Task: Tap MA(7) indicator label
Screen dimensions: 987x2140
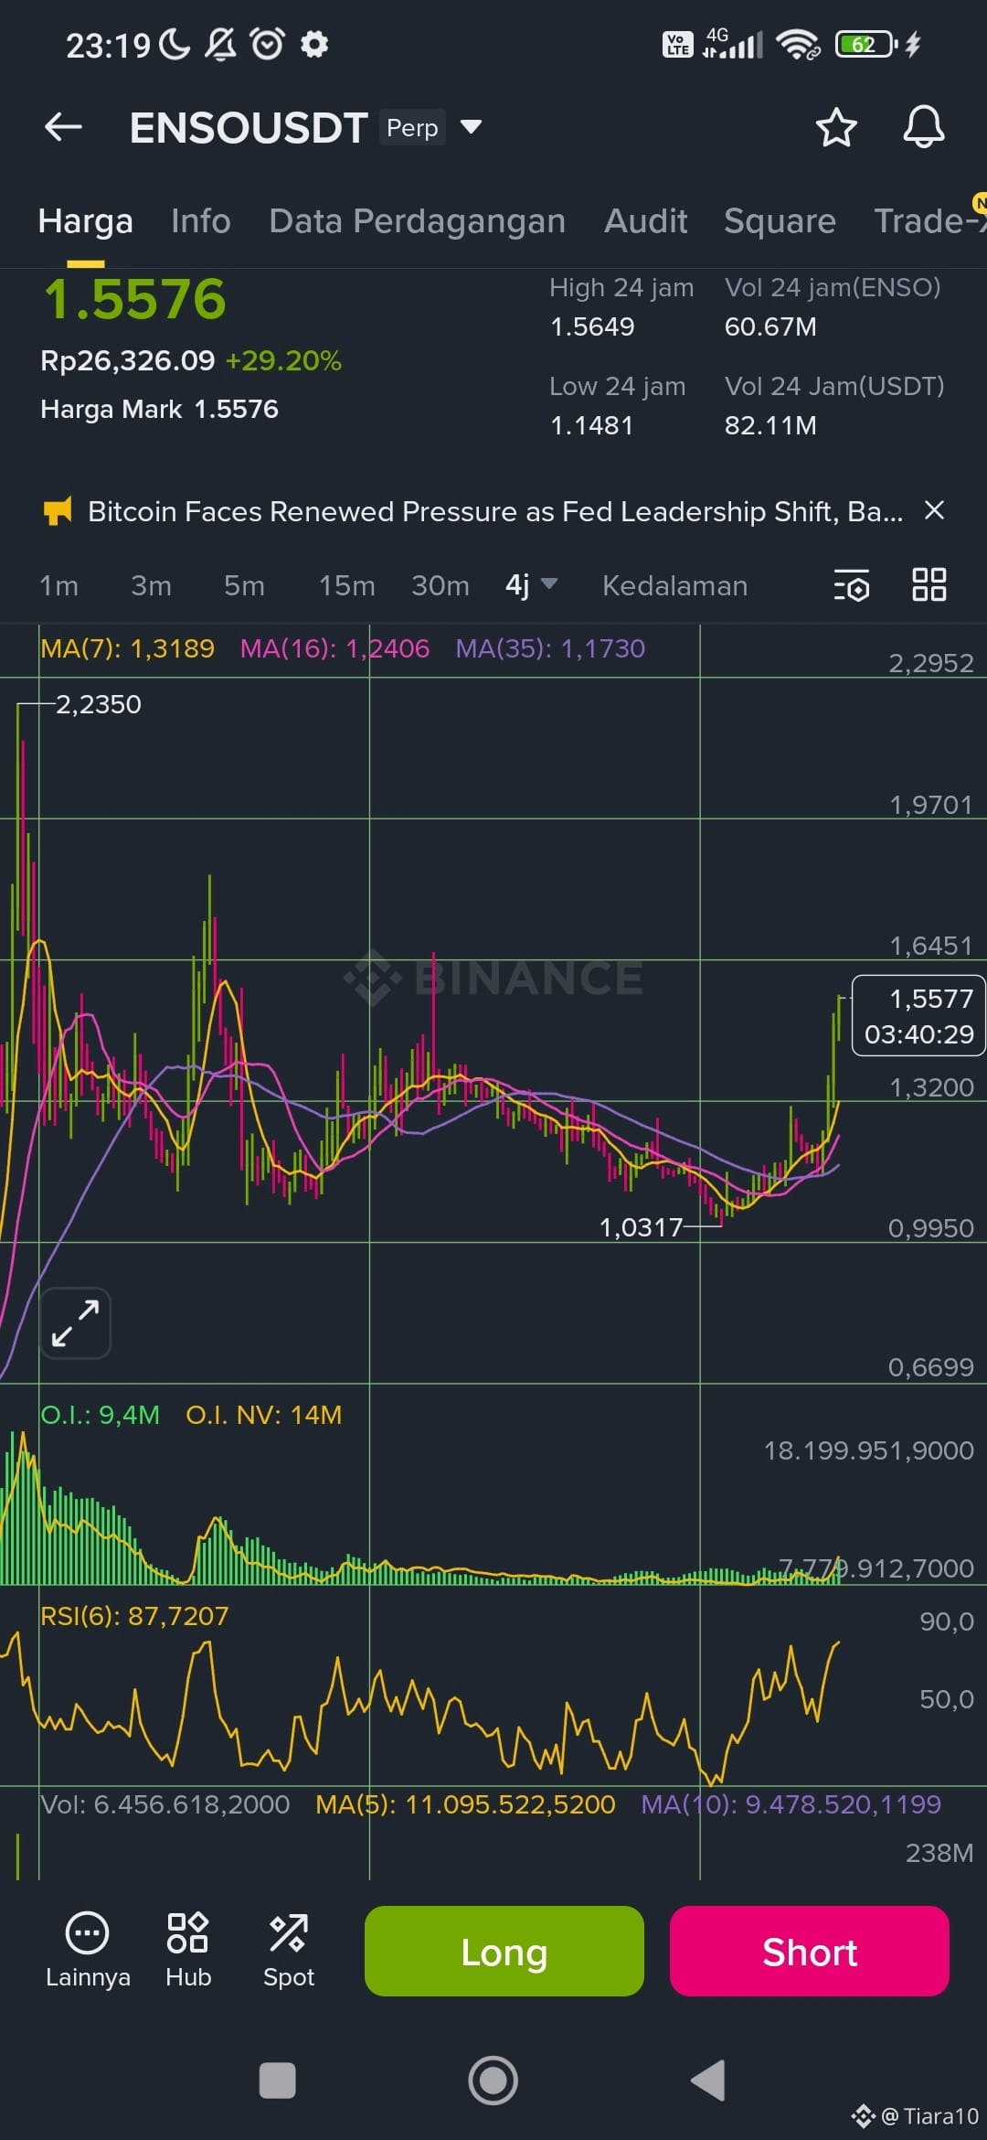Action: coord(127,648)
